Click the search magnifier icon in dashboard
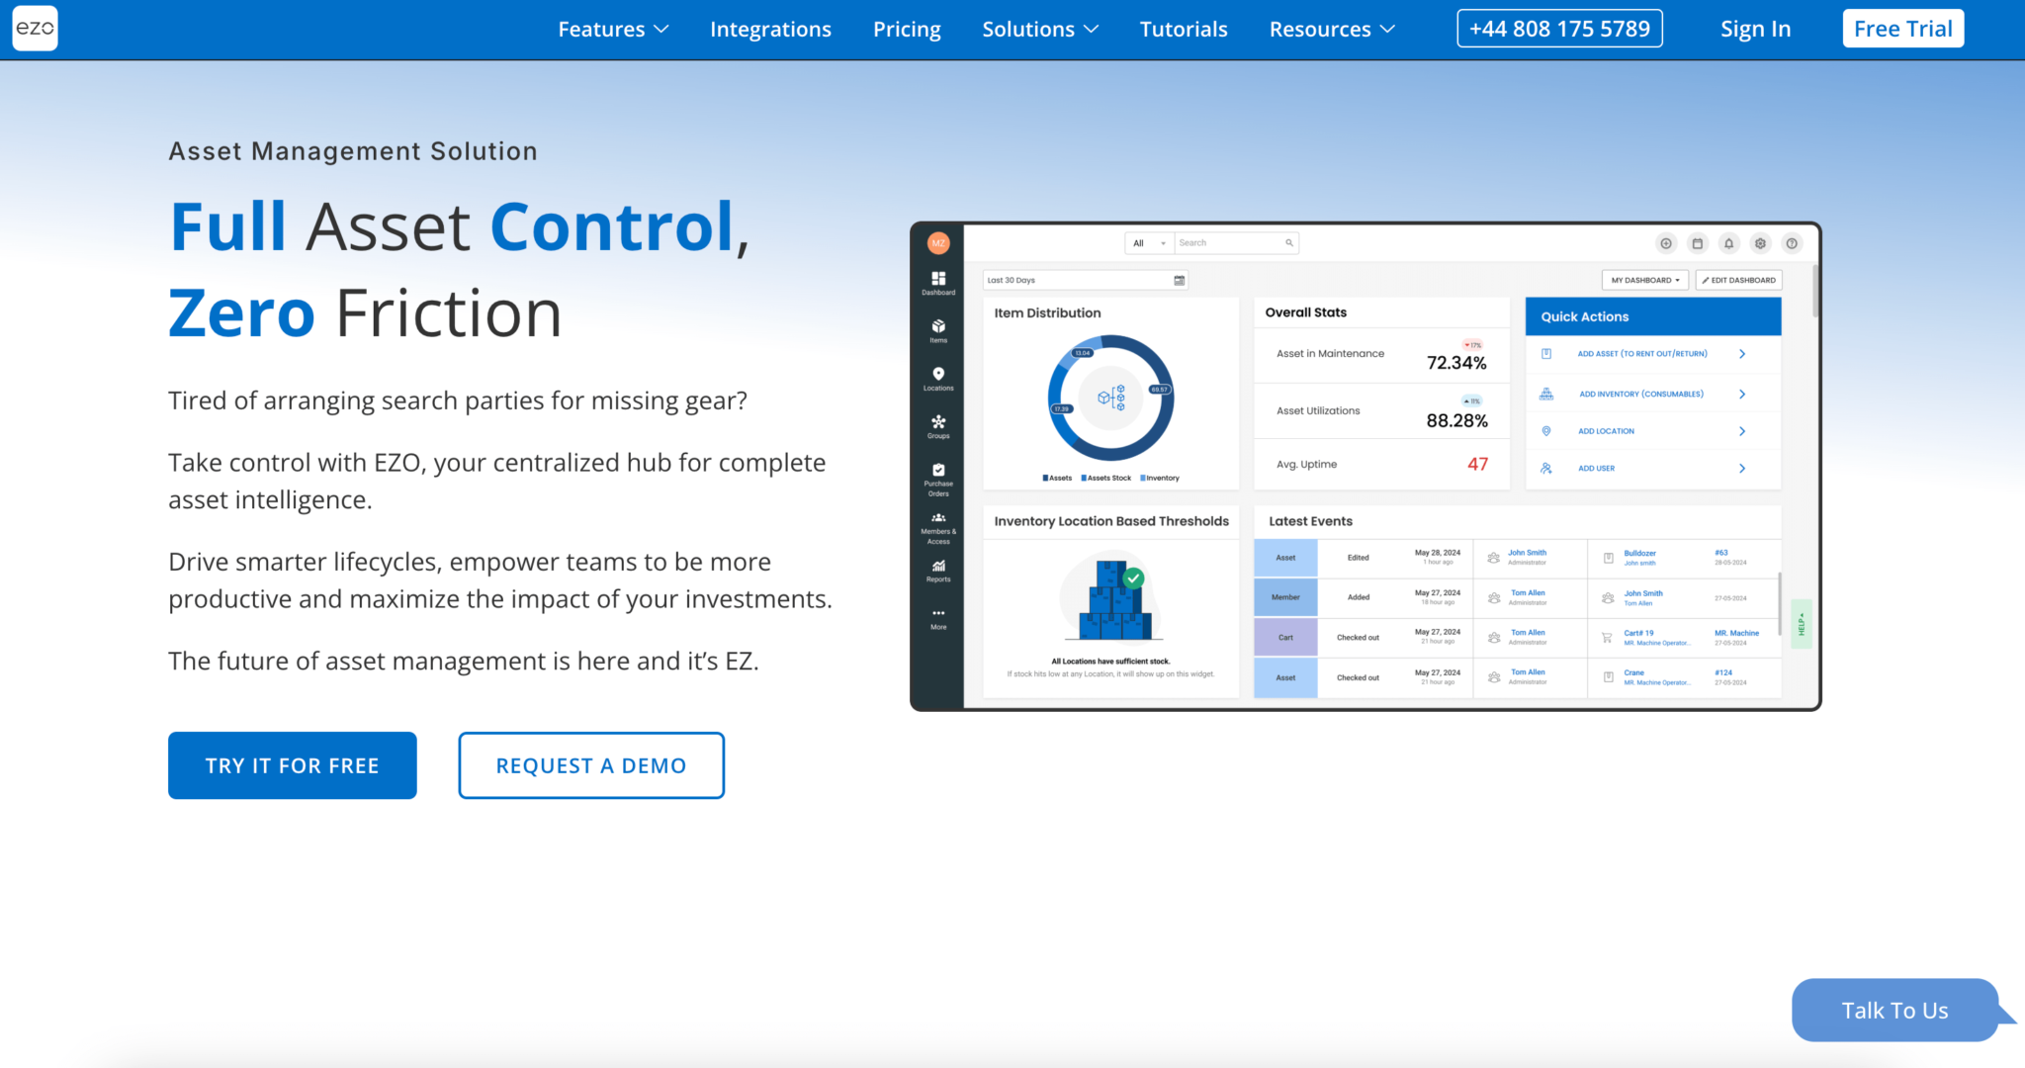Image resolution: width=2025 pixels, height=1068 pixels. 1289,243
